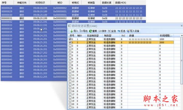This screenshot has width=183, height=110.
Task: Click the 2000 interval cell in row 1
Action: 166,43
